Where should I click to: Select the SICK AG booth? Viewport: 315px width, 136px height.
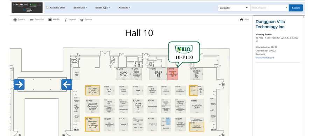[x=109, y=90]
